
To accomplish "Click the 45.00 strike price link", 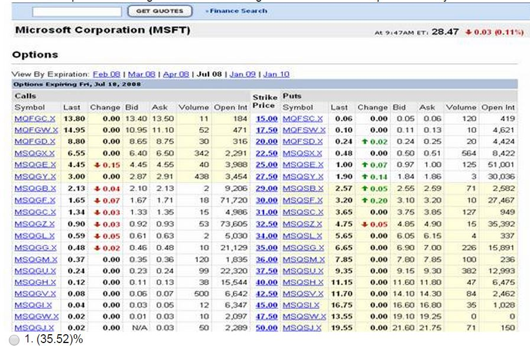I will pos(266,305).
